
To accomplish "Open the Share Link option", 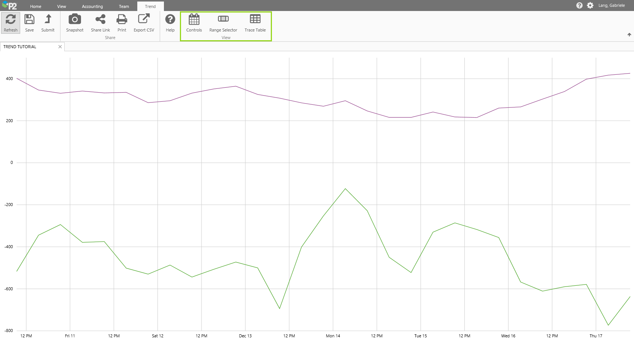I will click(x=100, y=19).
